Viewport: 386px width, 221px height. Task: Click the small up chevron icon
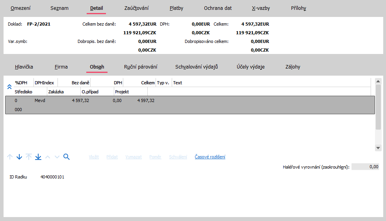48,157
